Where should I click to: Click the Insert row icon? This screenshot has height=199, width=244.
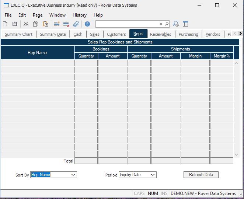(57, 24)
